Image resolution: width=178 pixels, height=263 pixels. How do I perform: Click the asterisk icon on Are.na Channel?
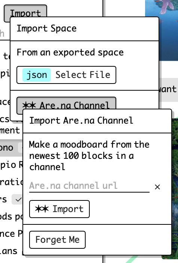(x=29, y=106)
